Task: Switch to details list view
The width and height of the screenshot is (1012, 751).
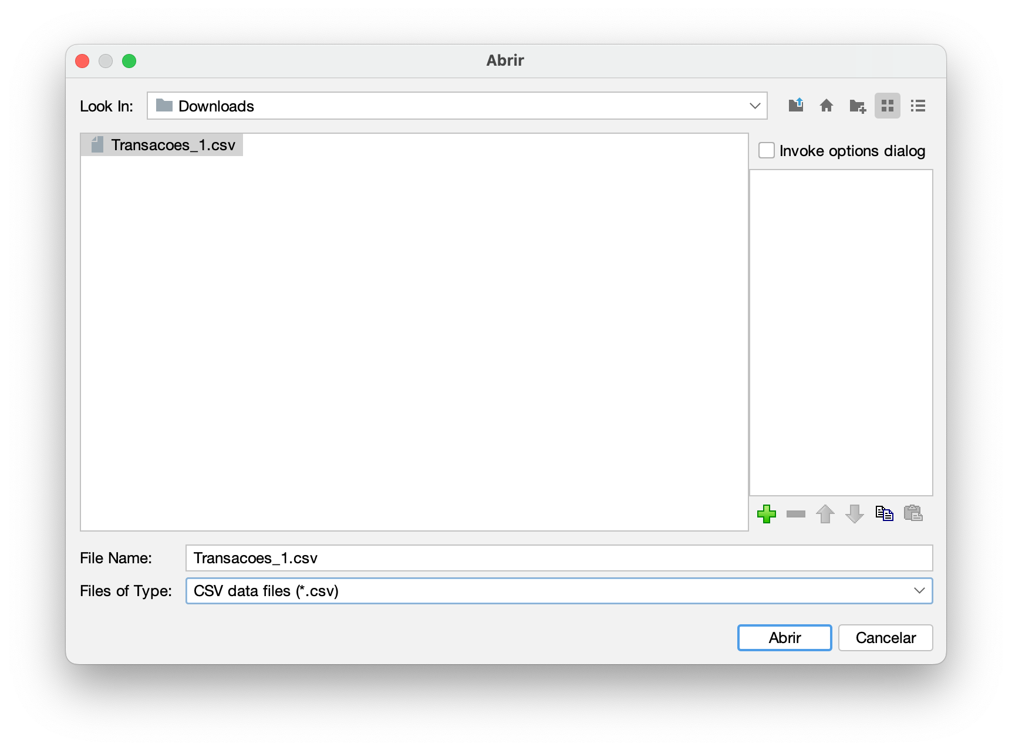Action: tap(918, 106)
